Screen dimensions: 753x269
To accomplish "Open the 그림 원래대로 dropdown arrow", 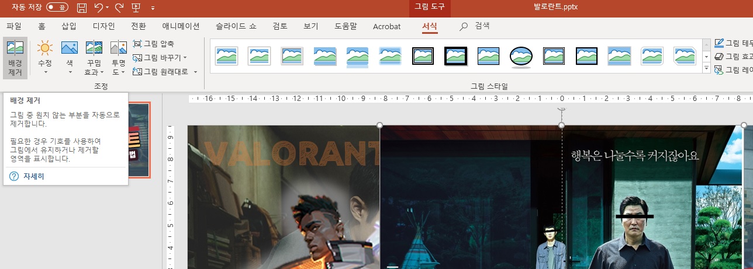I will tap(196, 72).
